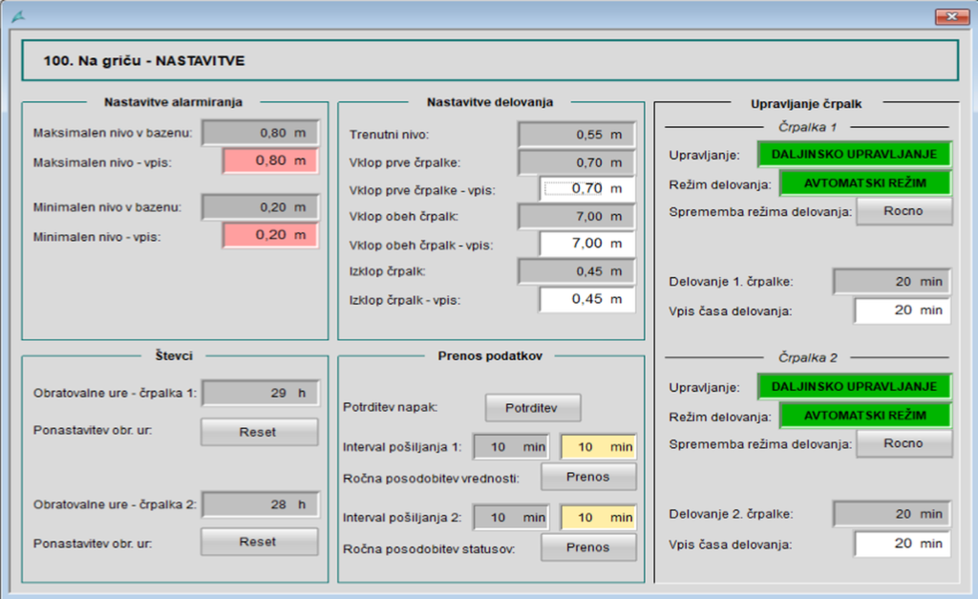Edit the Izklop črpalk - vpis field

586,299
